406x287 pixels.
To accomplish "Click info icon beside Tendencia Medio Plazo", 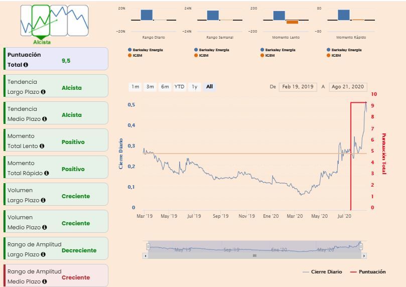I will pyautogui.click(x=45, y=119).
